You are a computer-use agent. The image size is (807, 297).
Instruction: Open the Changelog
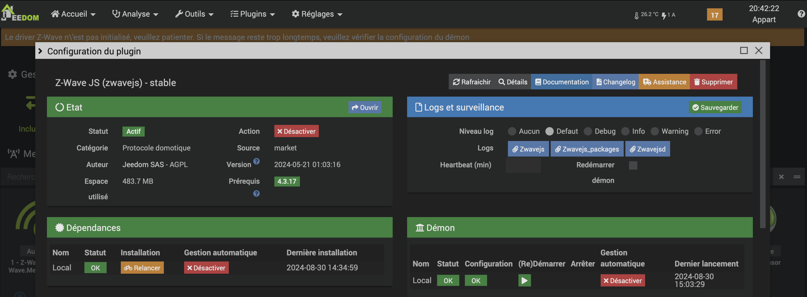click(616, 82)
